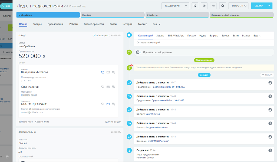Call Владислав Михайлов via his phone icon
The image size is (277, 162).
point(102,72)
